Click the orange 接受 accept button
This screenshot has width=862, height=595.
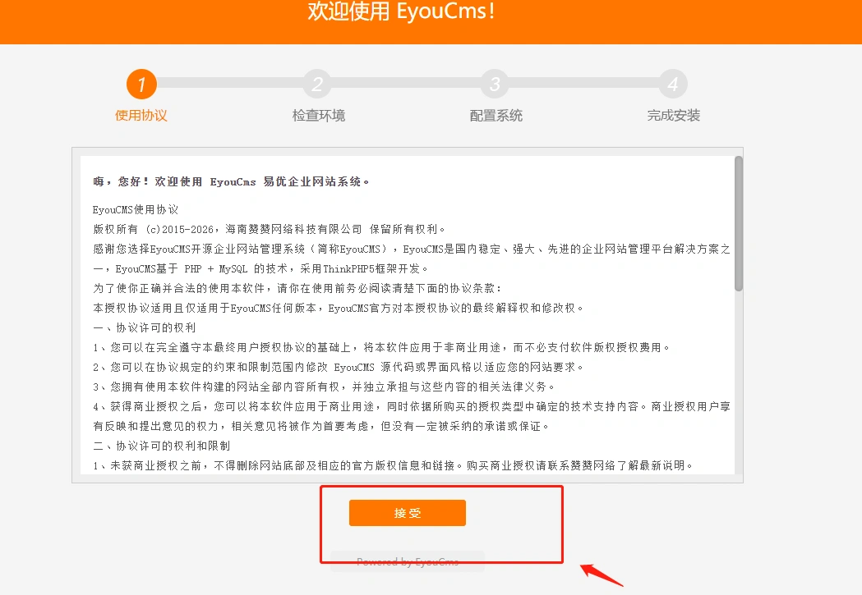[x=408, y=513]
